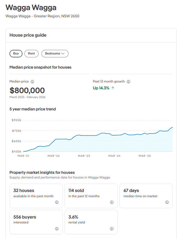Click the Past 12 month growth info icon
This screenshot has height=239, width=183.
pyautogui.click(x=129, y=81)
